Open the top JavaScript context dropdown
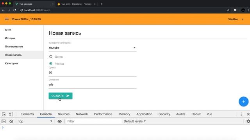The image size is (250, 140). (35, 121)
